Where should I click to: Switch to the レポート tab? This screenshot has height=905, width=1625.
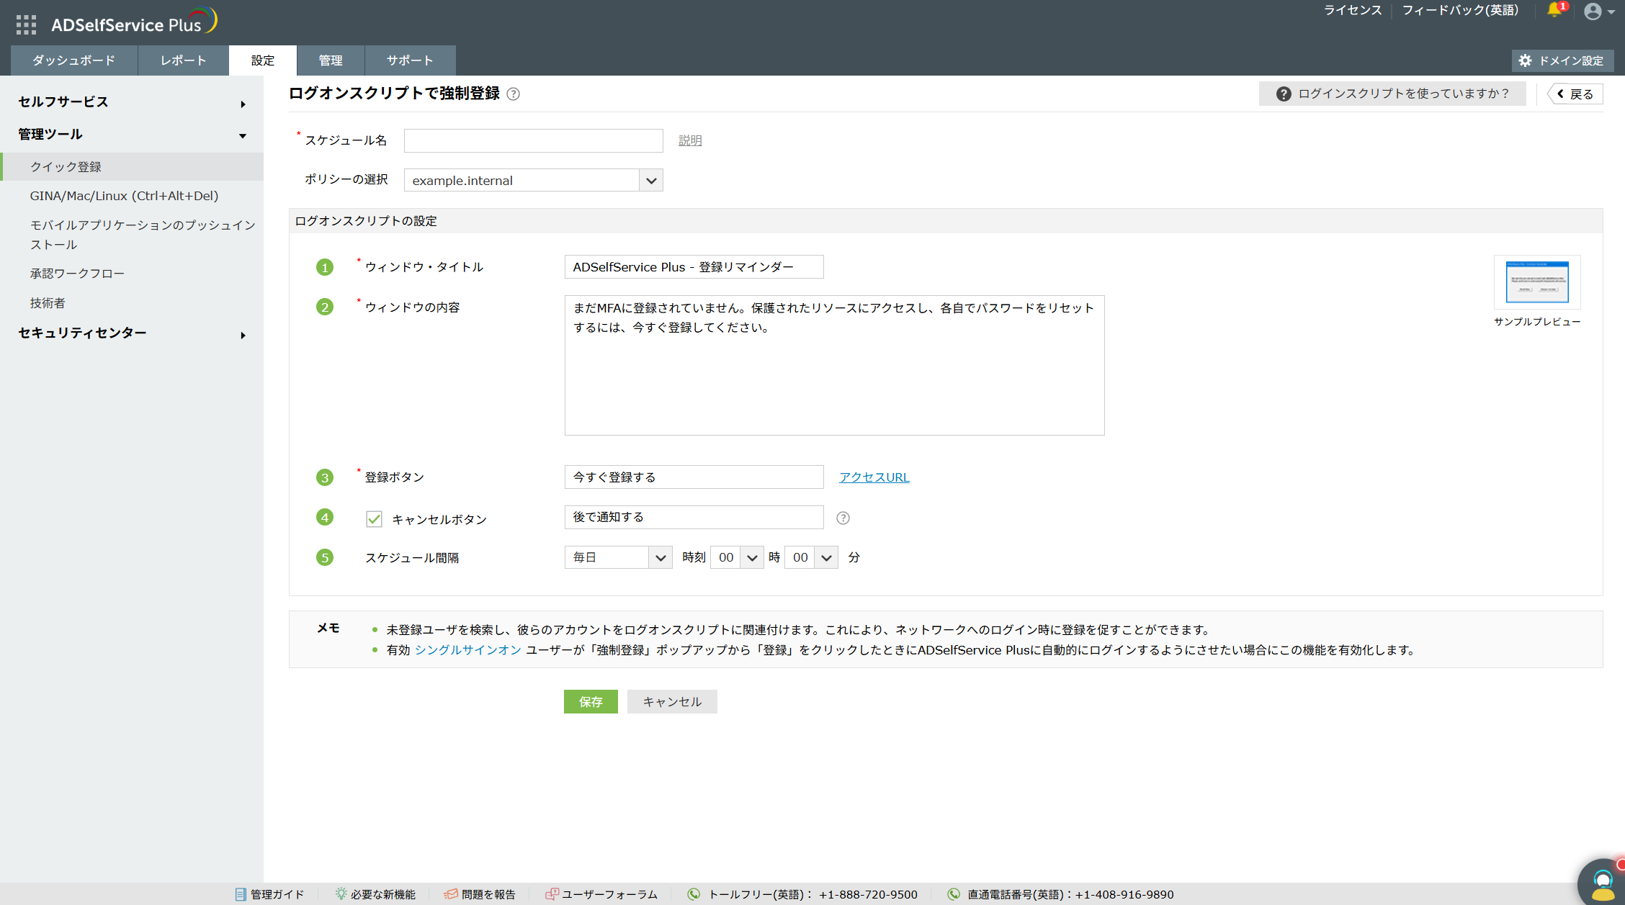pyautogui.click(x=183, y=60)
